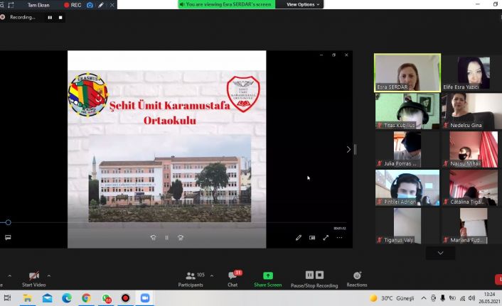502x306 pixels.
Task: Select Nacsu Mihai's video thumbnail
Action: pos(474,149)
